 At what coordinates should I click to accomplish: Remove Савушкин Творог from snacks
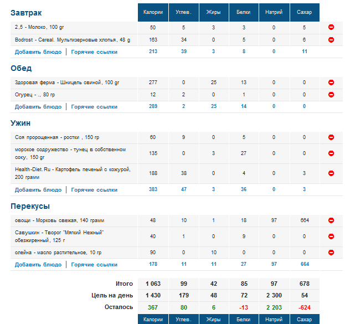pos(331,236)
